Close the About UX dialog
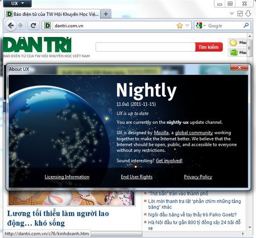Screen dimensions: 256x238 click(x=240, y=68)
